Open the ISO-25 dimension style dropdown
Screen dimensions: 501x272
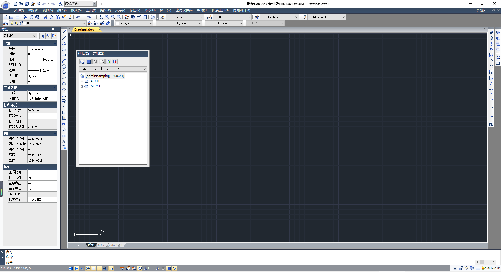pyautogui.click(x=249, y=17)
